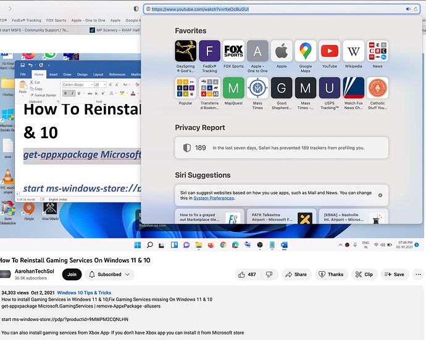Open the Apple logo favorite
The height and width of the screenshot is (340, 426).
282,51
